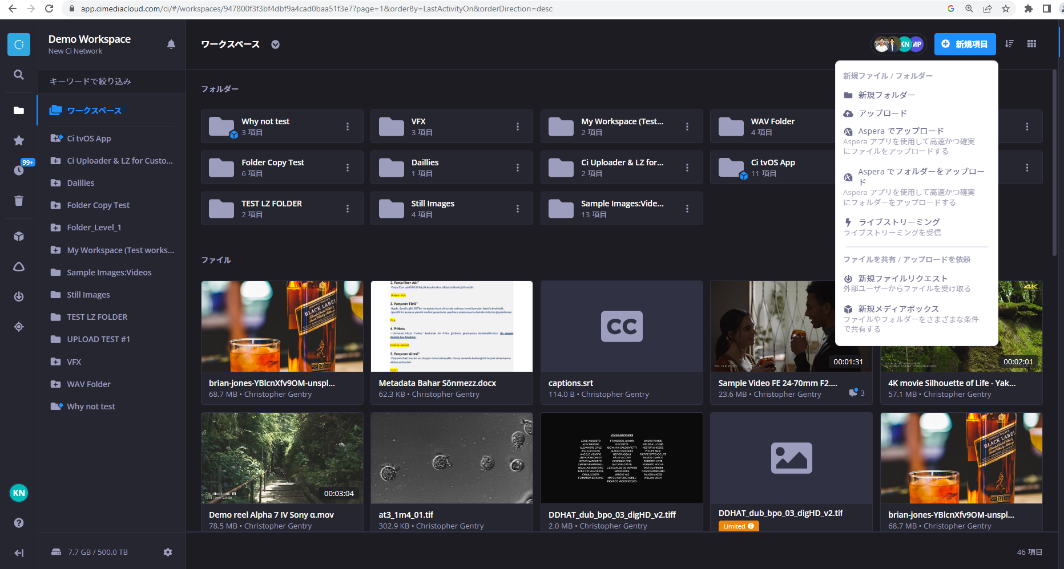This screenshot has width=1064, height=569.
Task: Collapse the sidebar with arrow icon
Action: pyautogui.click(x=19, y=552)
